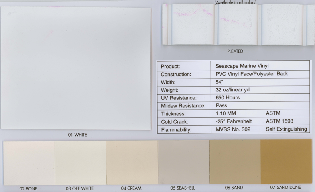Viewport: 315px width, 192px height.
Task: Click 'Seascape Marine Vinyl' cell
Action: pos(260,66)
